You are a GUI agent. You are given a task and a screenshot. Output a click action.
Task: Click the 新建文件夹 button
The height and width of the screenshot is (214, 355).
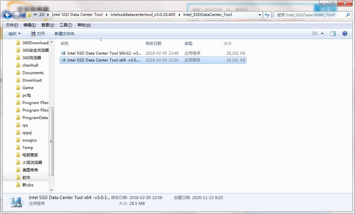(x=64, y=34)
